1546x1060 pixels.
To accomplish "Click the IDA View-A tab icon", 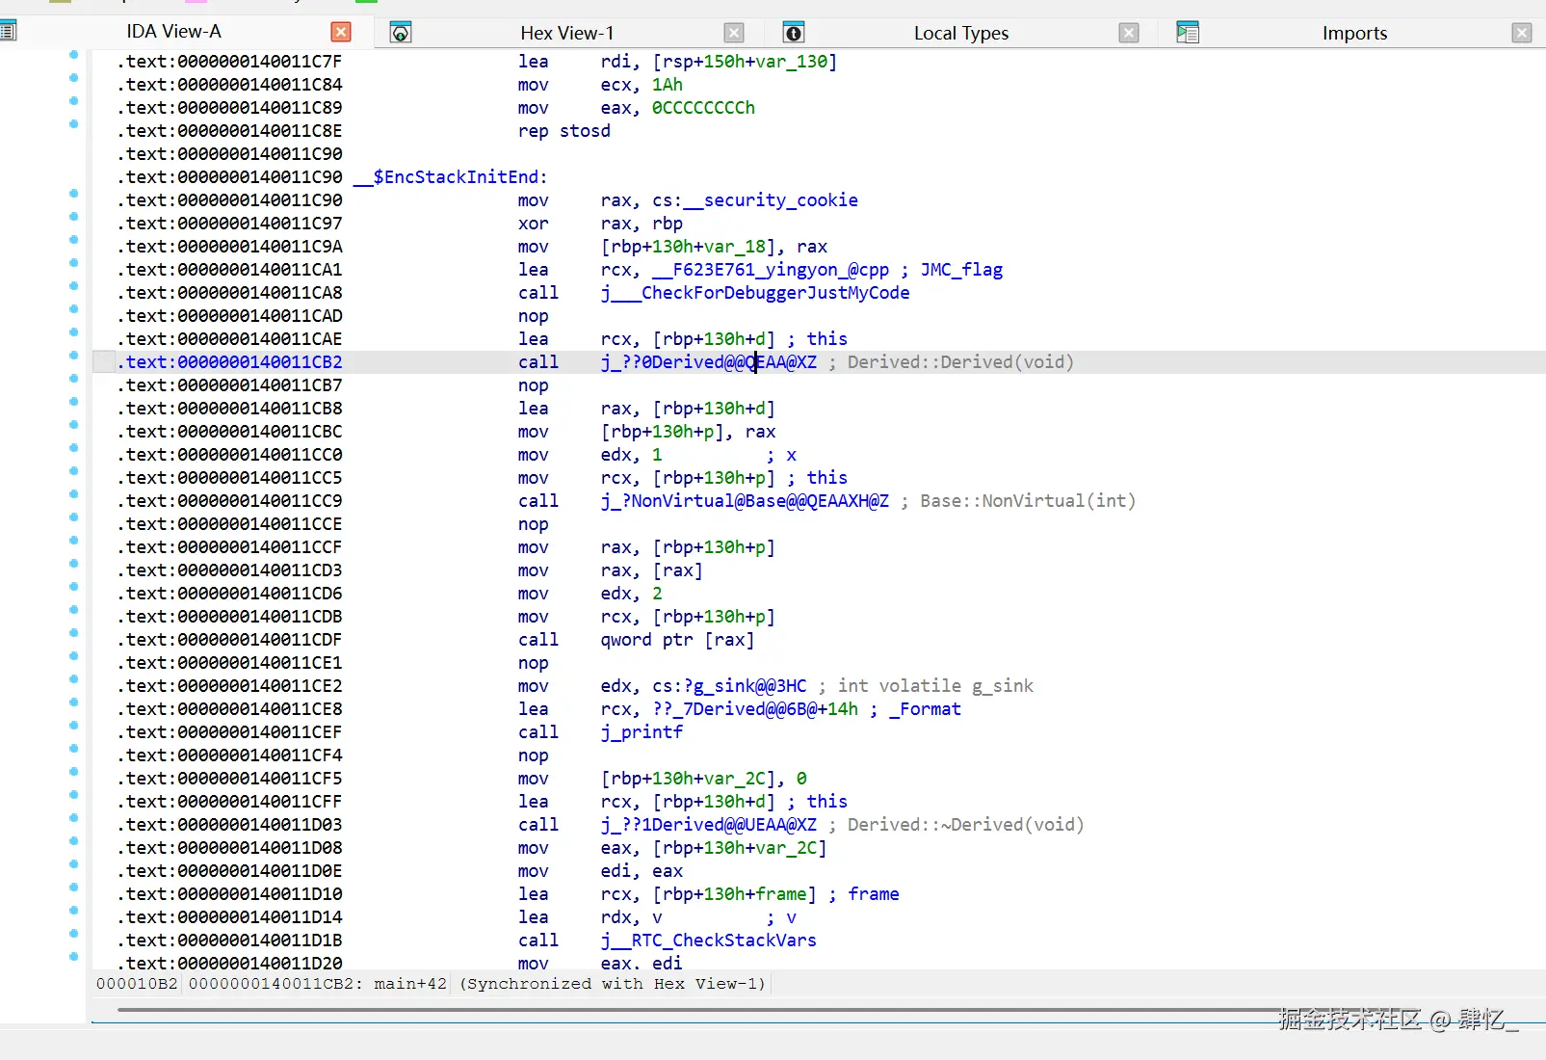I will (8, 32).
